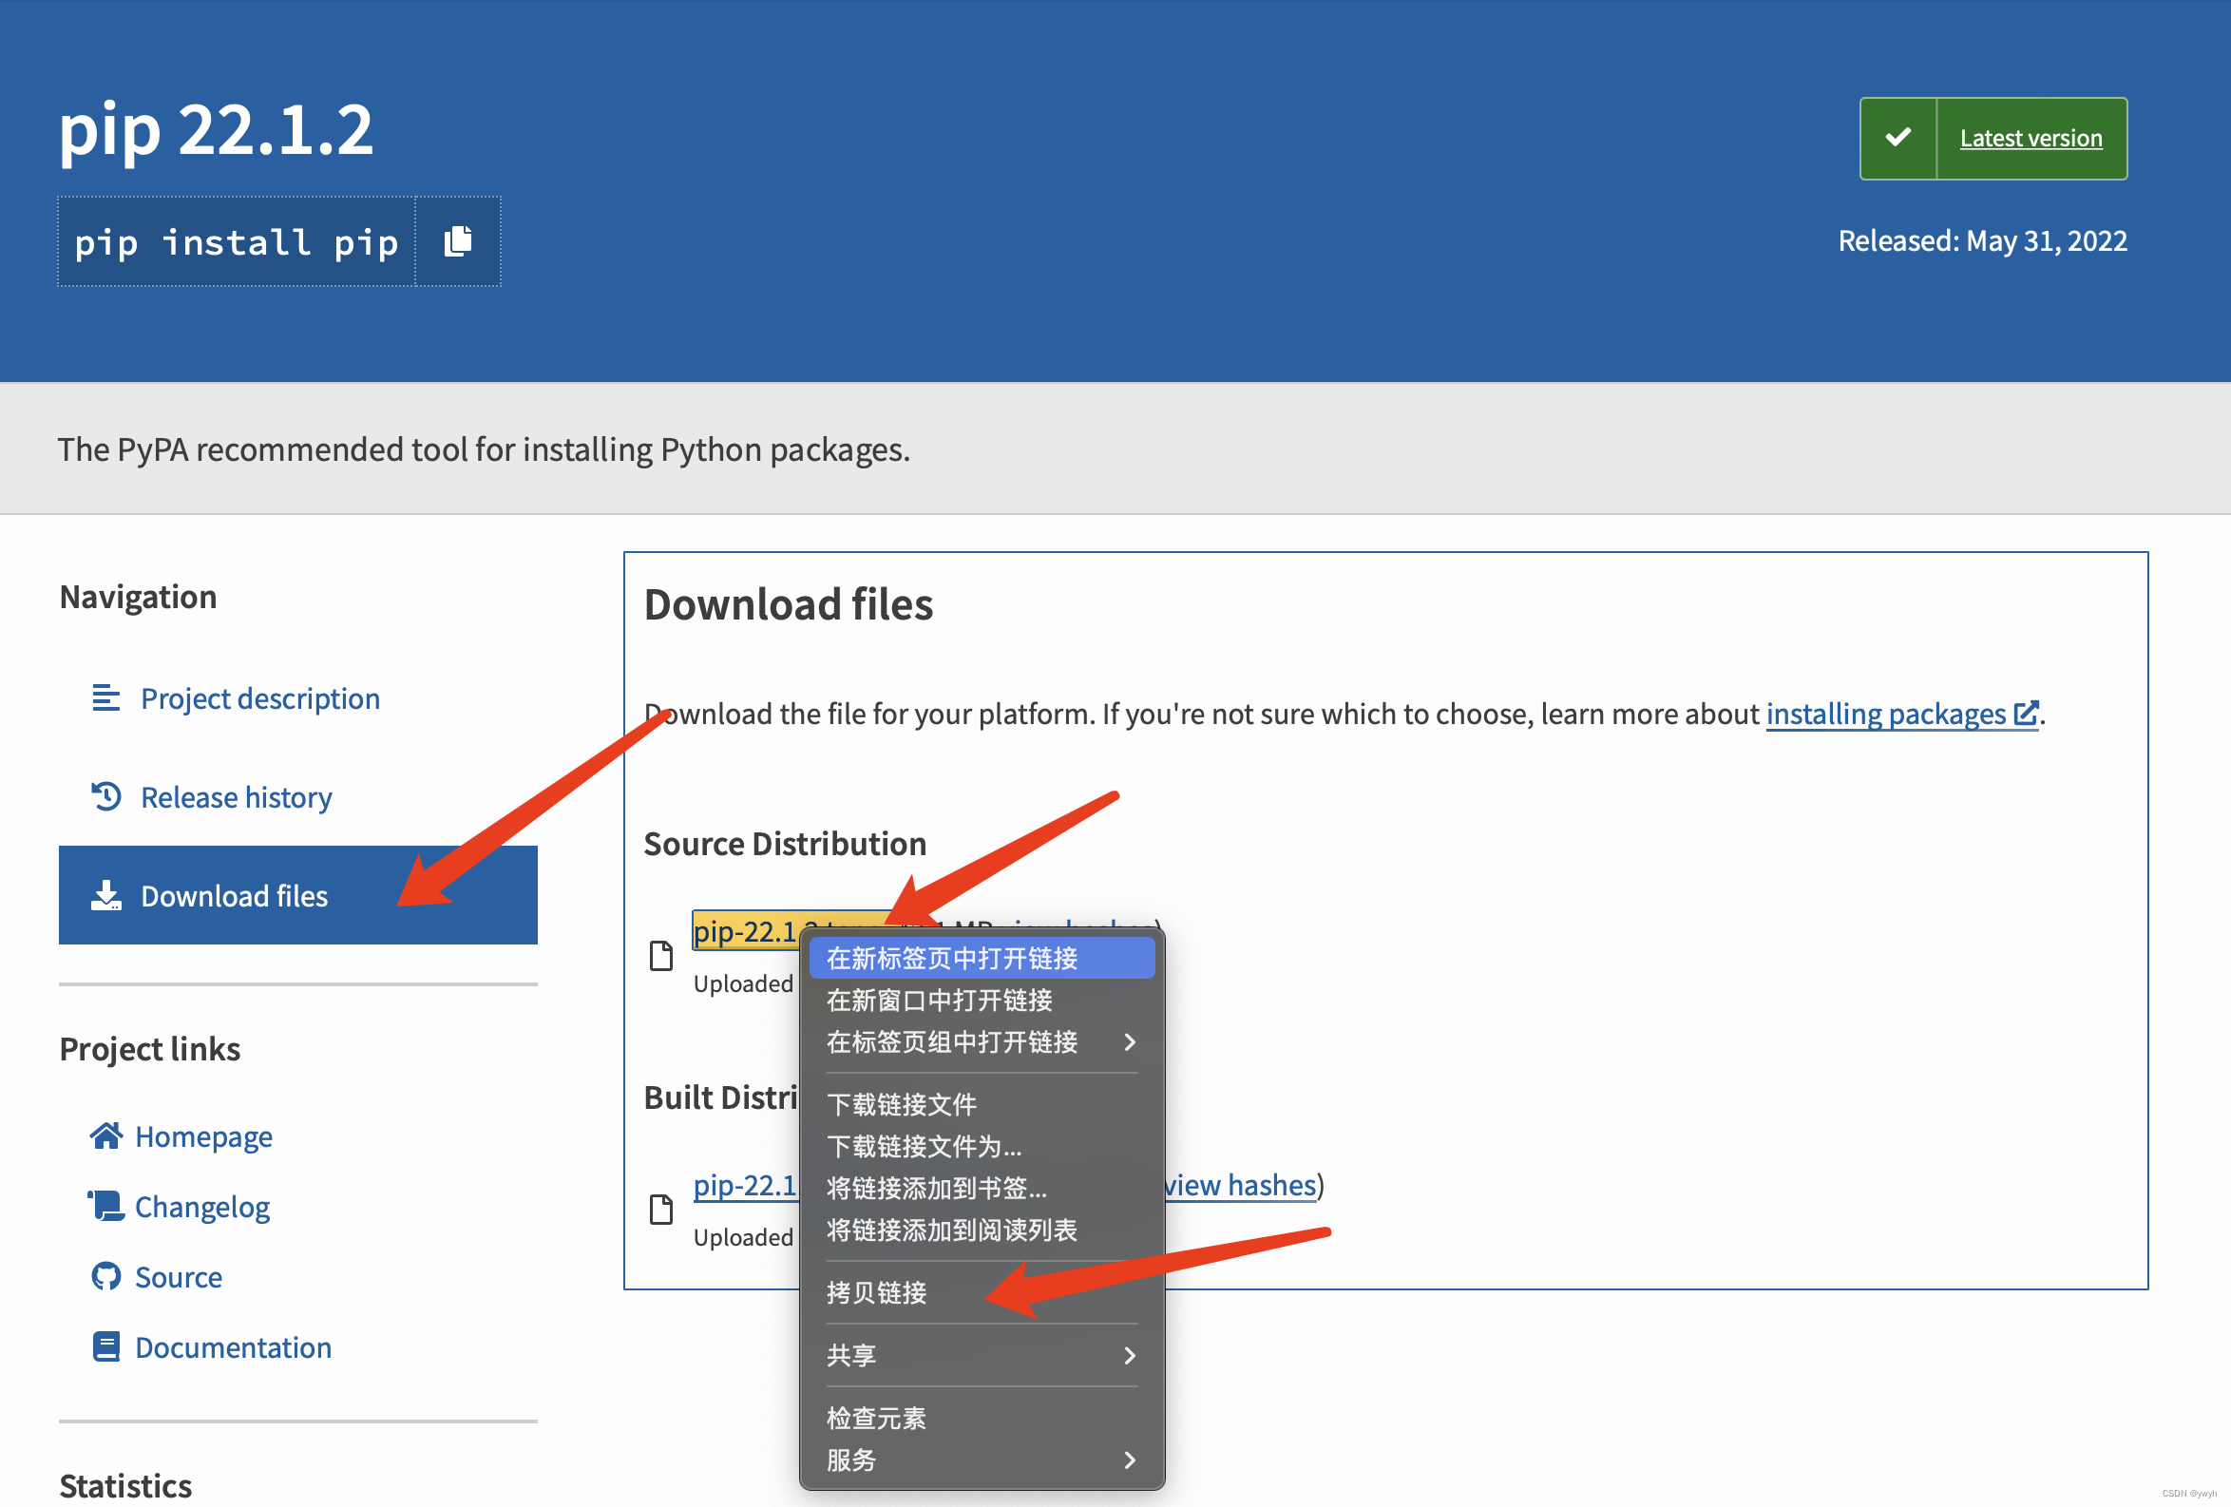This screenshot has width=2231, height=1507.
Task: Click the Homepage house icon
Action: click(105, 1135)
